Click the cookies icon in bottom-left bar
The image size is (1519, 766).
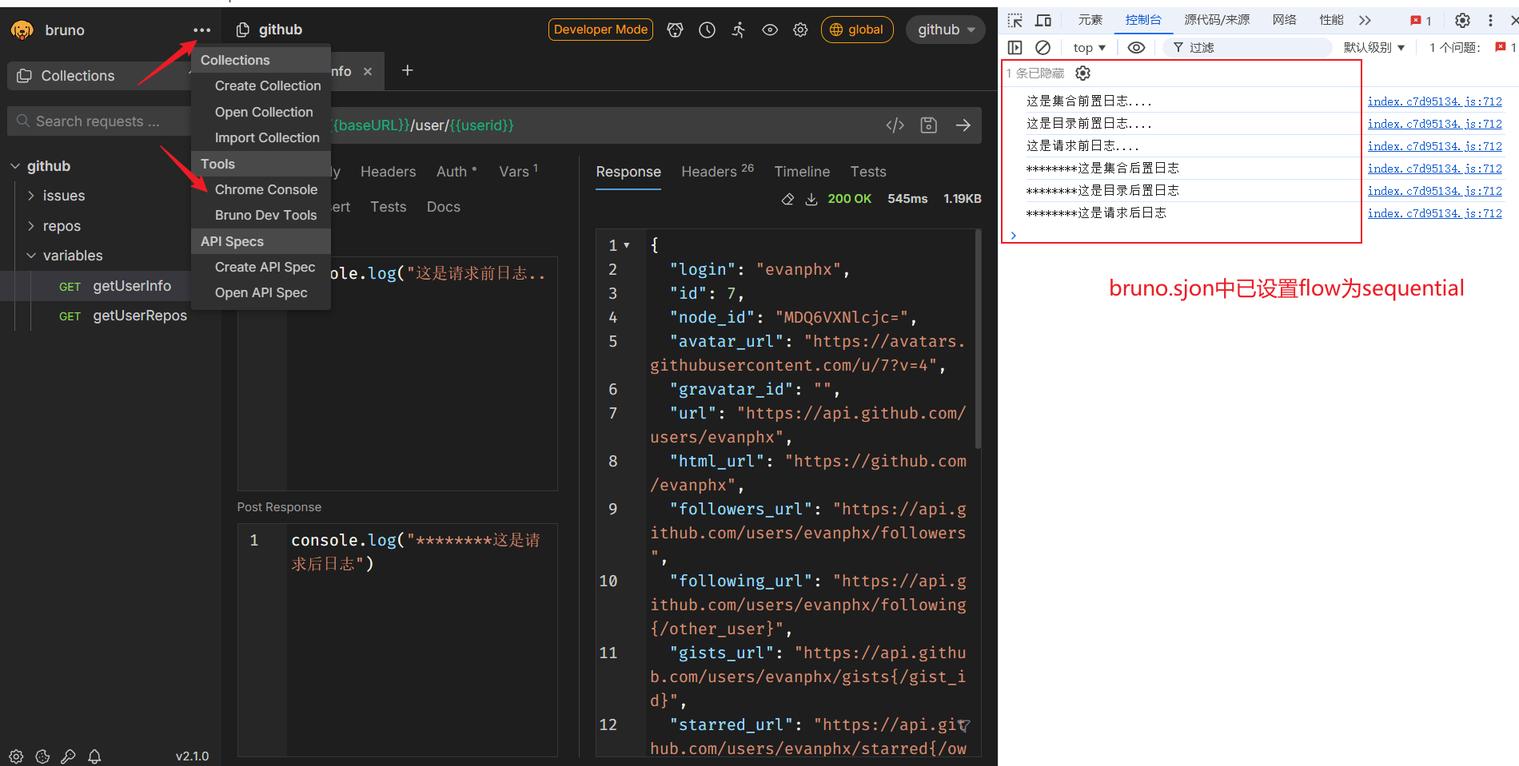coord(42,756)
